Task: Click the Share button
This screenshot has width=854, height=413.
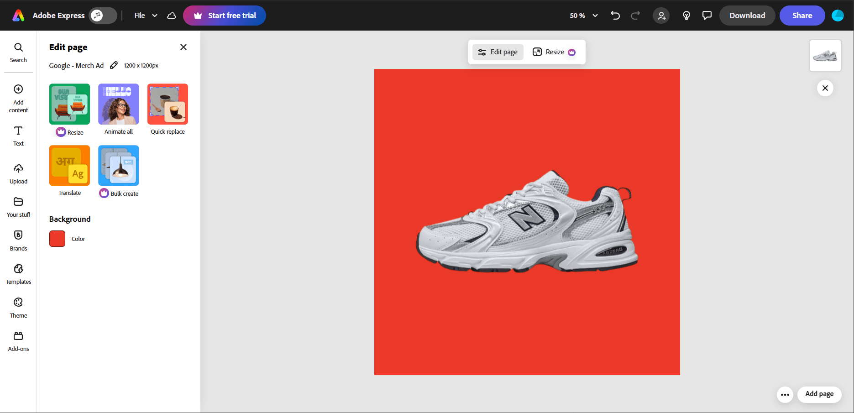Action: [x=802, y=16]
